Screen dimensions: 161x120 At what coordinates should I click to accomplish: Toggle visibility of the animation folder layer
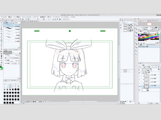click(x=139, y=73)
